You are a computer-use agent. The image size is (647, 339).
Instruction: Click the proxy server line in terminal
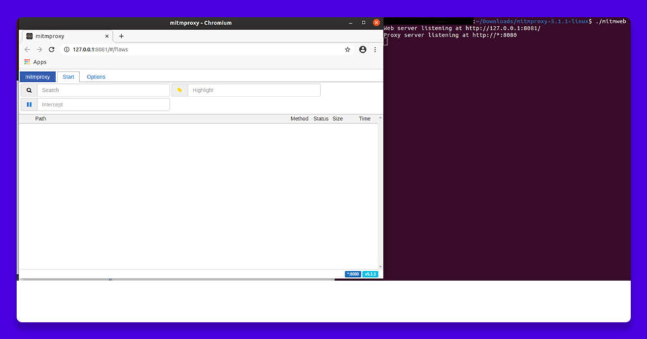[x=450, y=35]
